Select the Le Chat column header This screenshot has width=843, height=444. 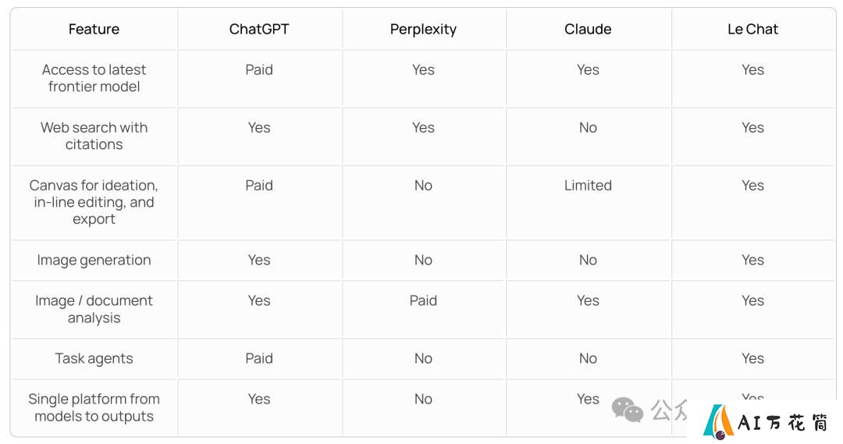(x=752, y=29)
